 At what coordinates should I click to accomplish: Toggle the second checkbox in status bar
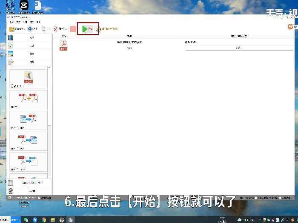tap(26, 198)
